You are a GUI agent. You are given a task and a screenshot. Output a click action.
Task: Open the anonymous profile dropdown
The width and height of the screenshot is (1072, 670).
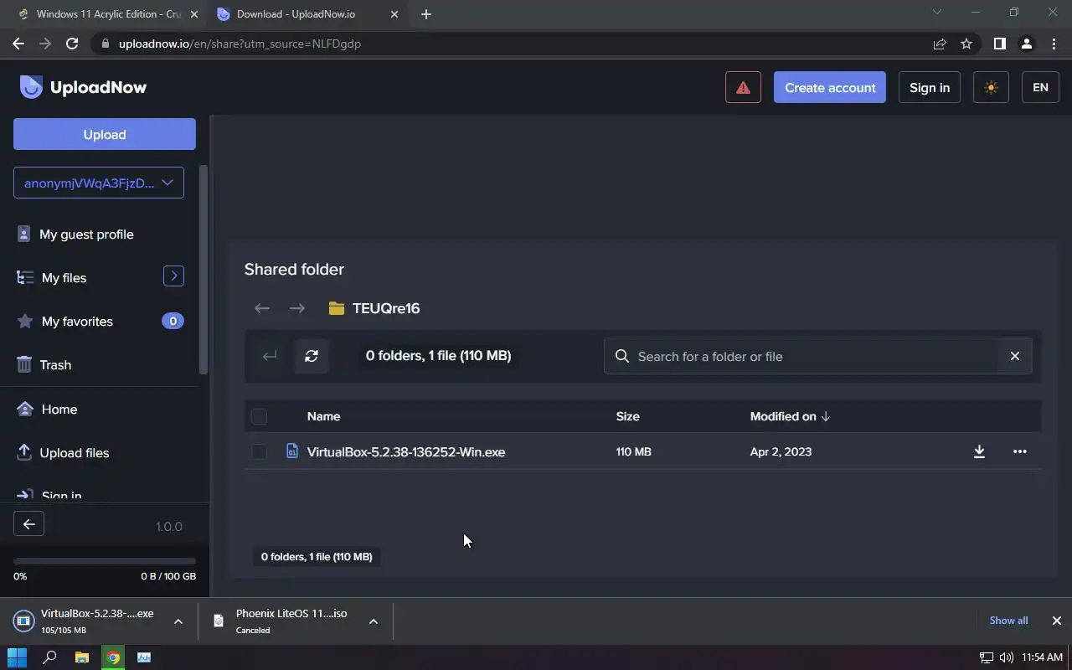pyautogui.click(x=99, y=183)
